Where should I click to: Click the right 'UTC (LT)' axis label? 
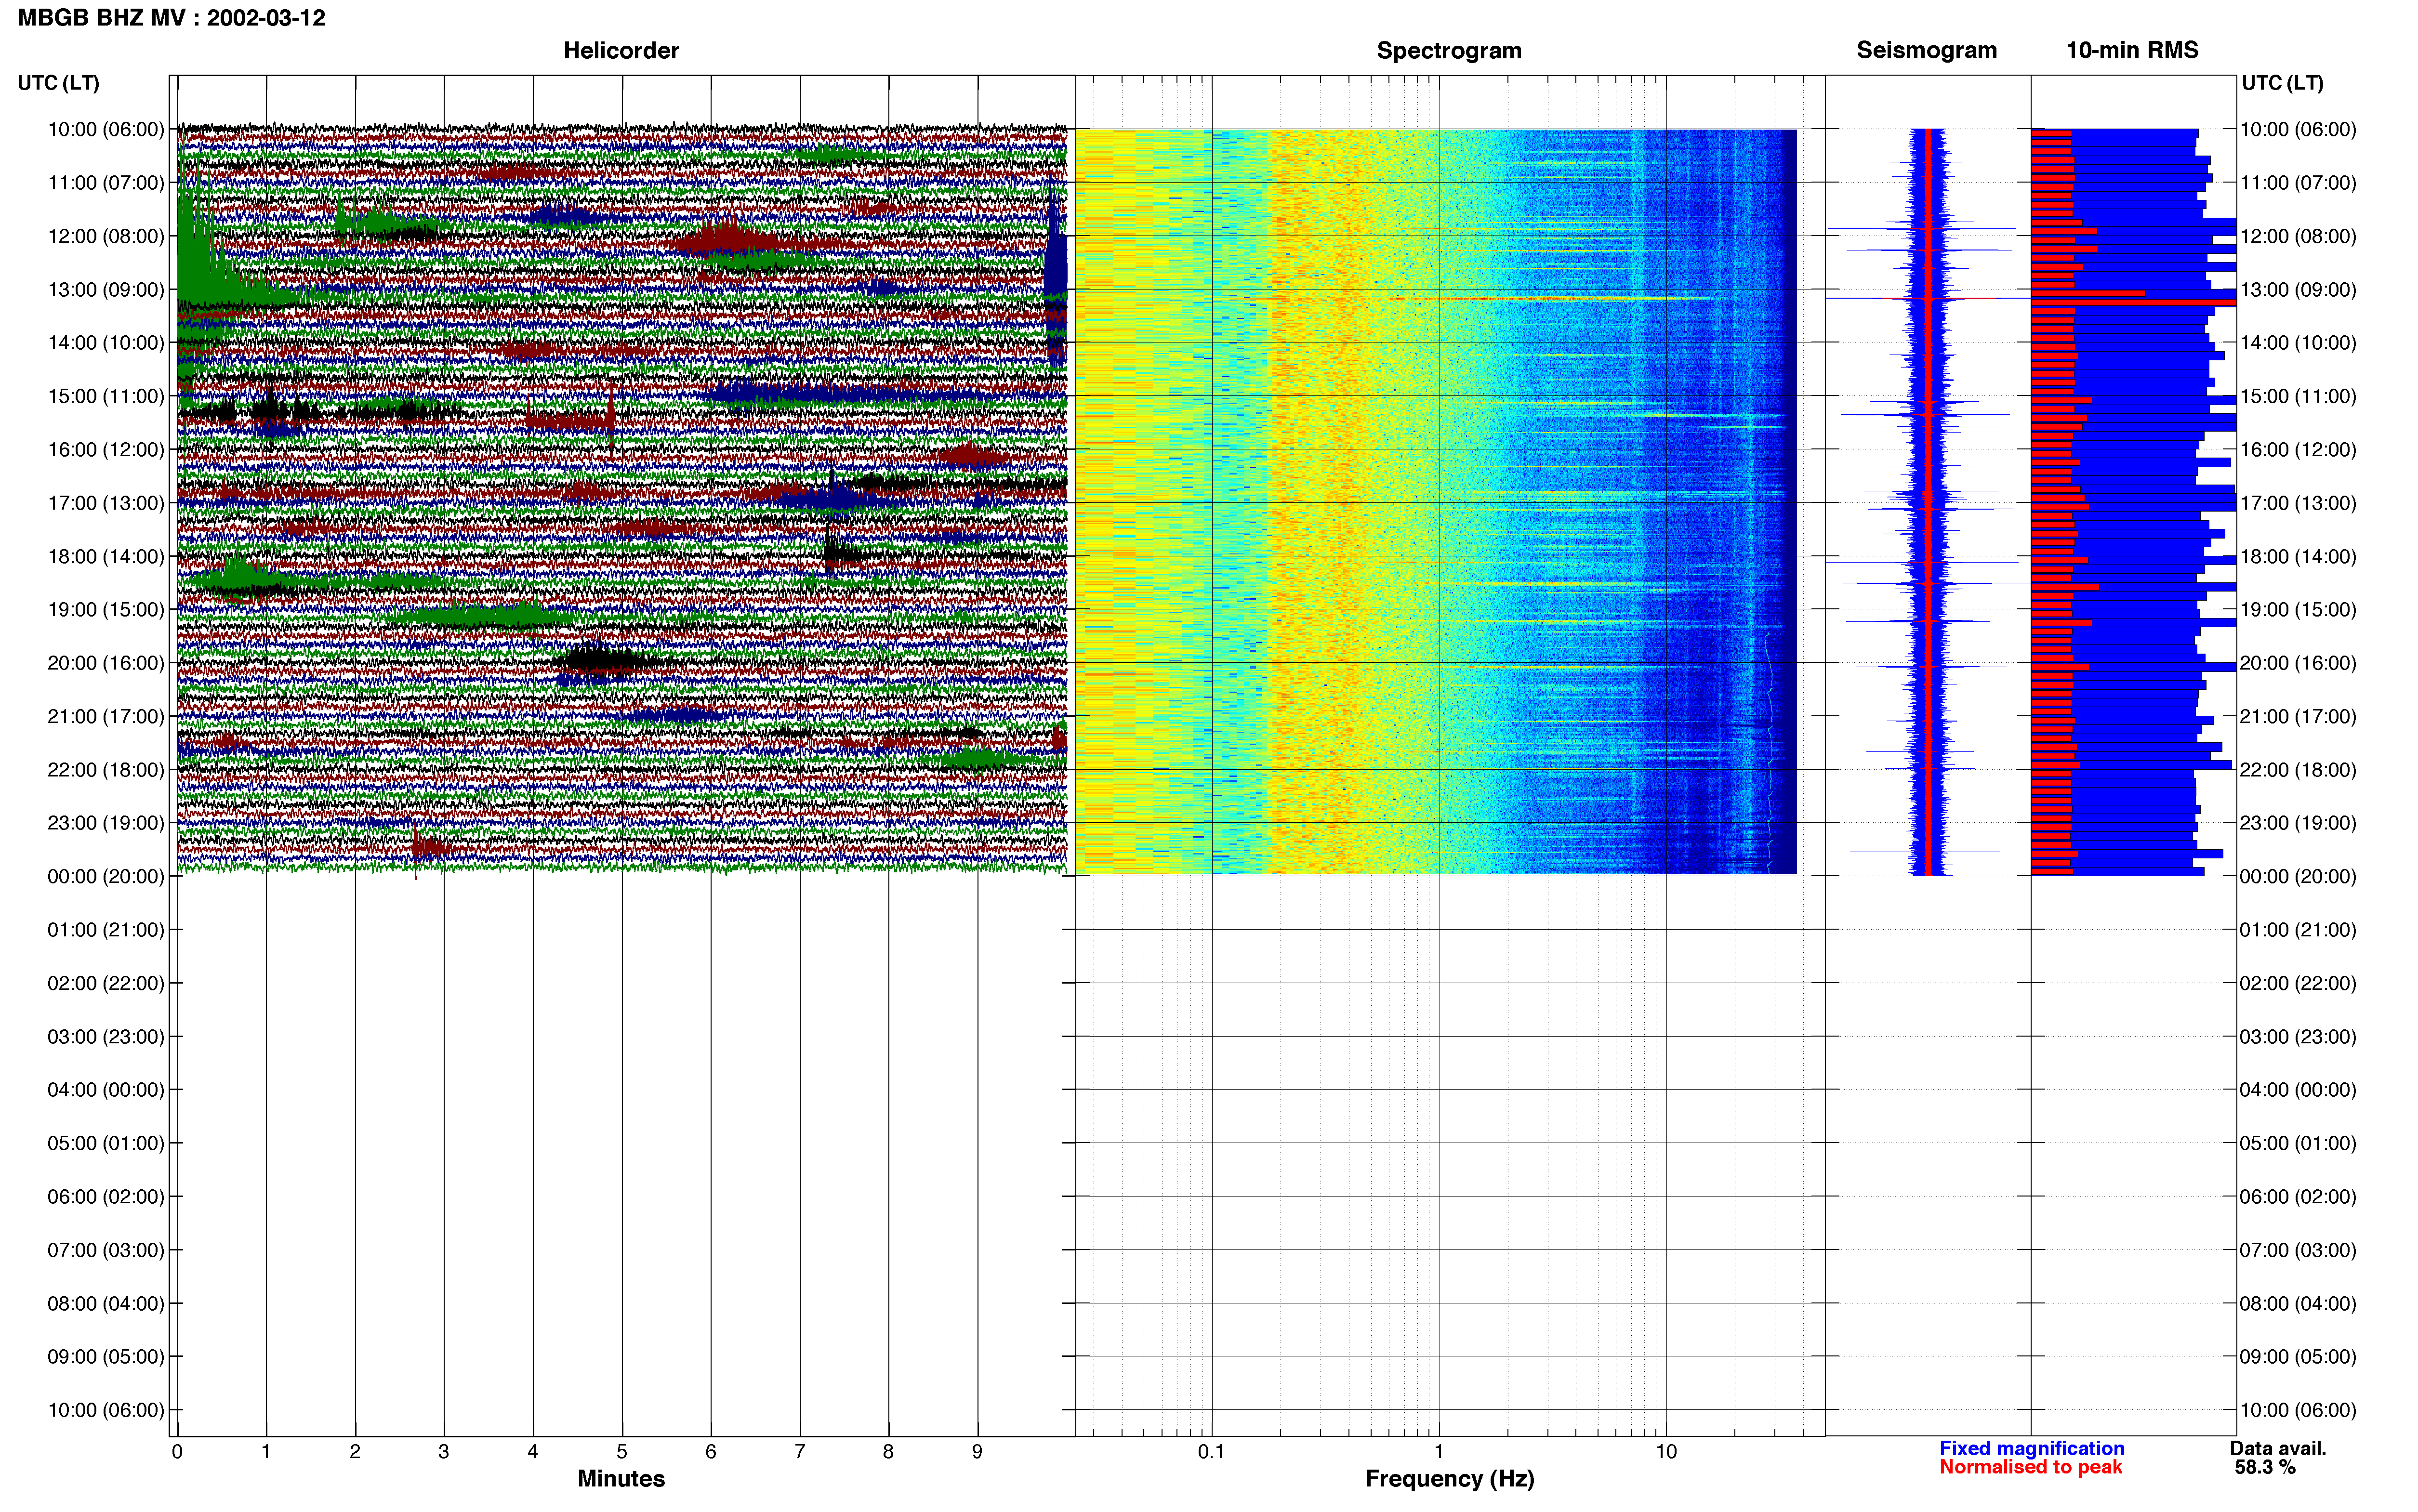coord(2282,83)
